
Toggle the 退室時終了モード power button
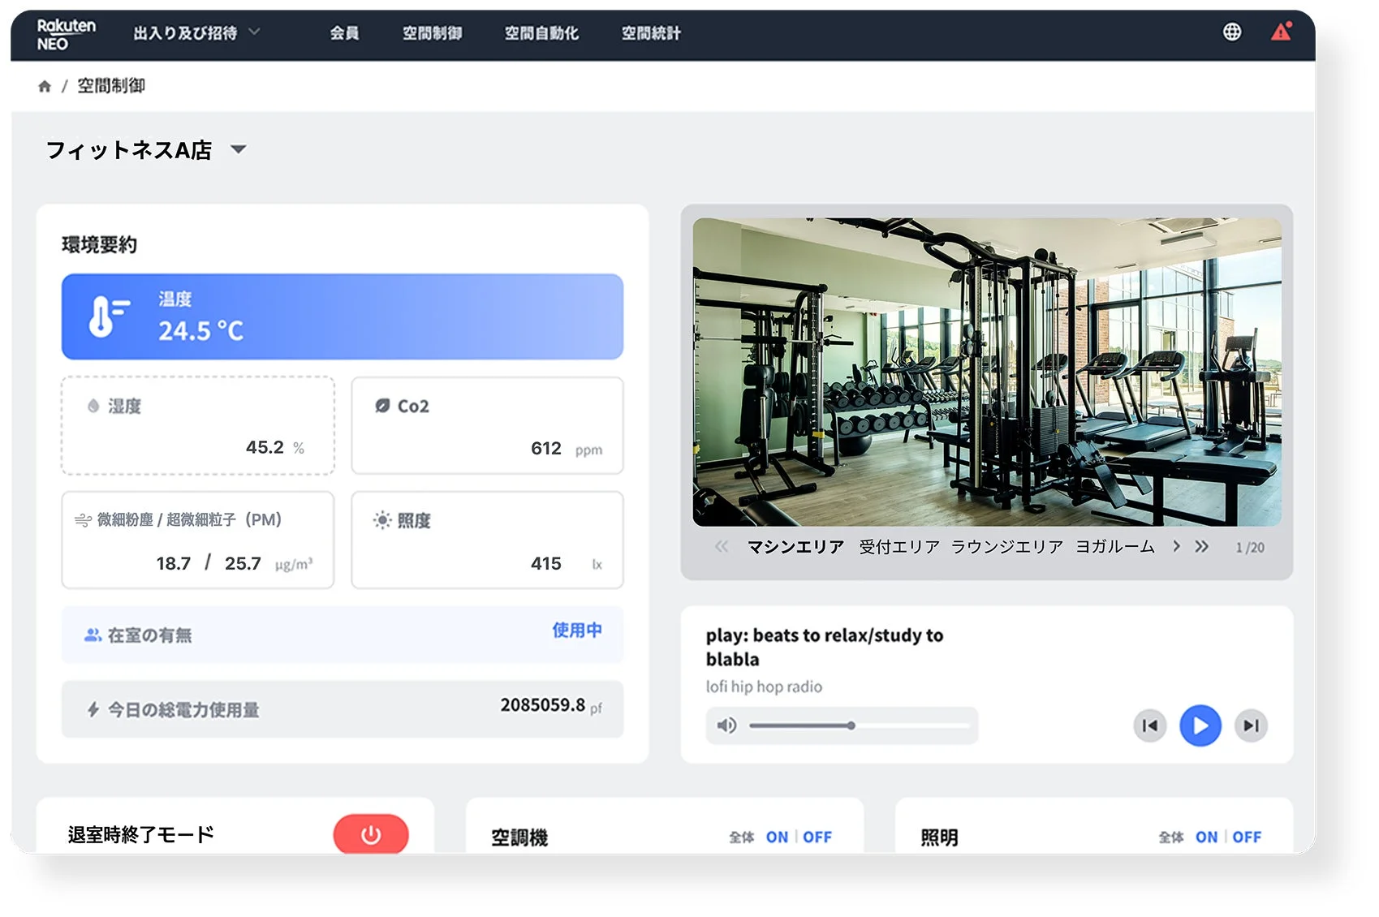[371, 834]
